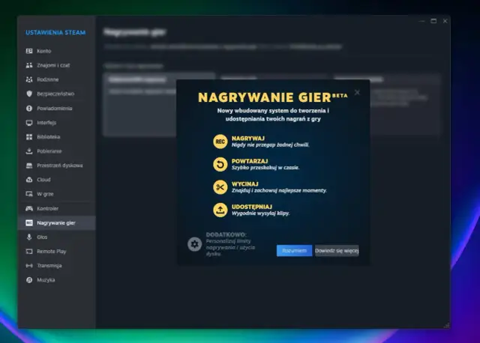The height and width of the screenshot is (343, 480).
Task: Click the Biblioteka grid icon
Action: (29, 136)
